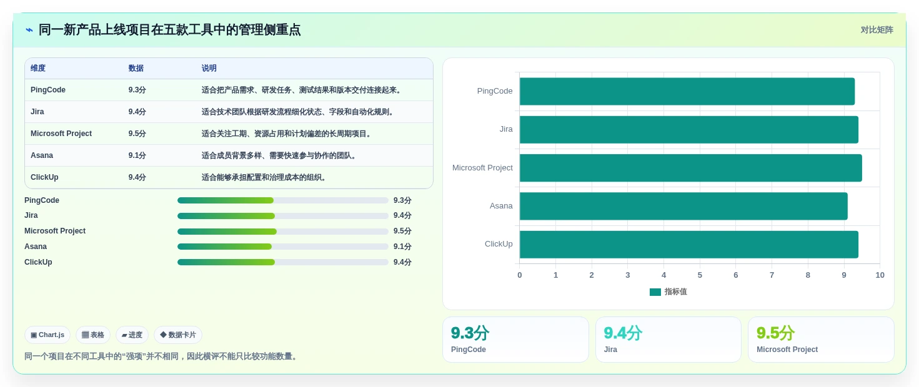Click the PingCode bar in the chart
Viewport: 919px width, 387px height.
687,91
